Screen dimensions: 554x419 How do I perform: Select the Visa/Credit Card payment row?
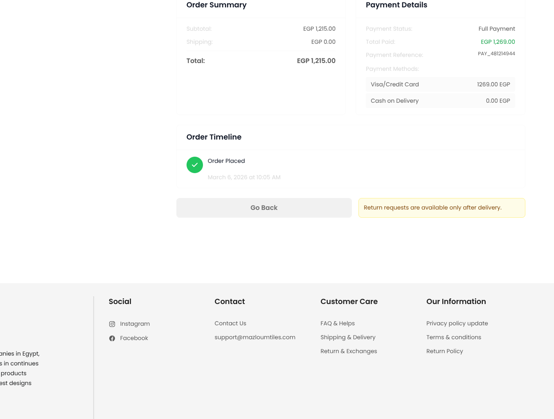(440, 84)
